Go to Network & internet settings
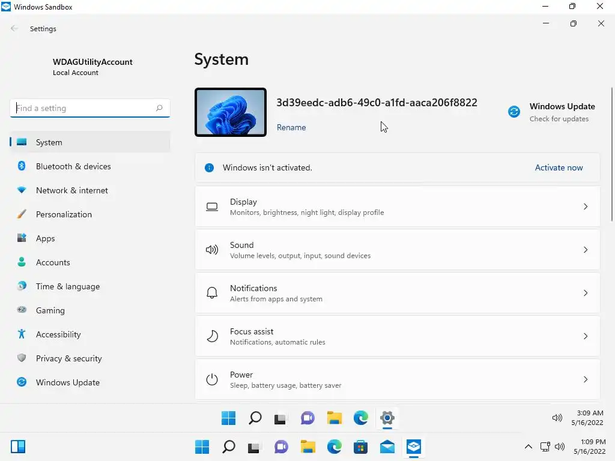The width and height of the screenshot is (615, 461). (90, 190)
